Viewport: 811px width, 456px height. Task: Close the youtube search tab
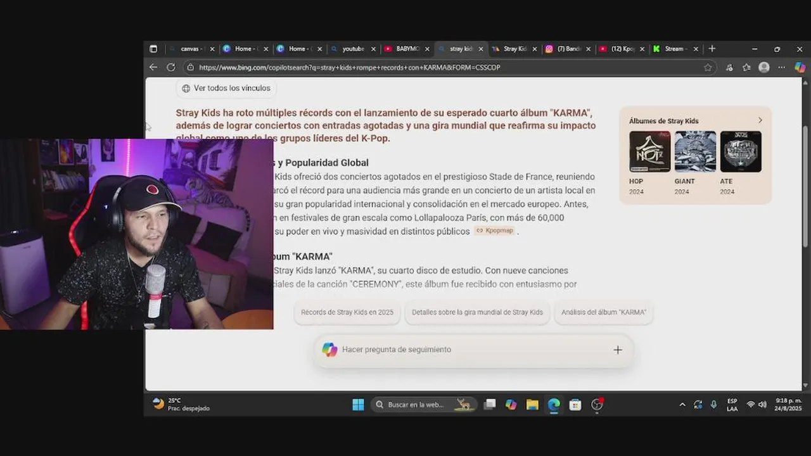click(374, 49)
